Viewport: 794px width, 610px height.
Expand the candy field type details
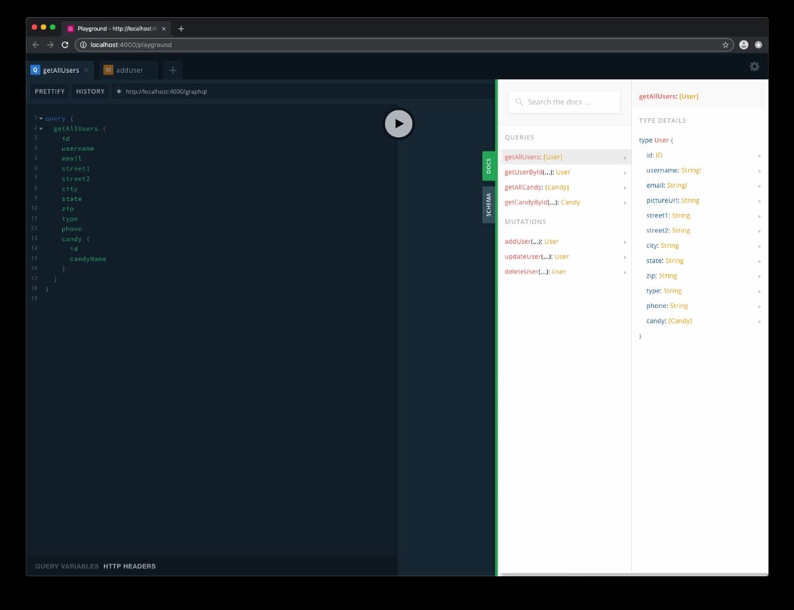[760, 321]
